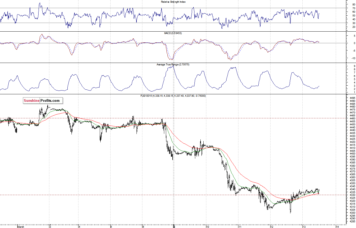Click the "March" label on date axis
This screenshot has width=356, height=228.
(21, 227)
